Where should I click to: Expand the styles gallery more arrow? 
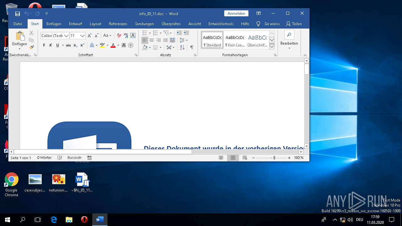pyautogui.click(x=272, y=46)
